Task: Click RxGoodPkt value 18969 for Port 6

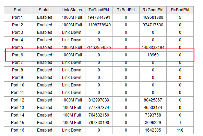Action: [x=153, y=55]
